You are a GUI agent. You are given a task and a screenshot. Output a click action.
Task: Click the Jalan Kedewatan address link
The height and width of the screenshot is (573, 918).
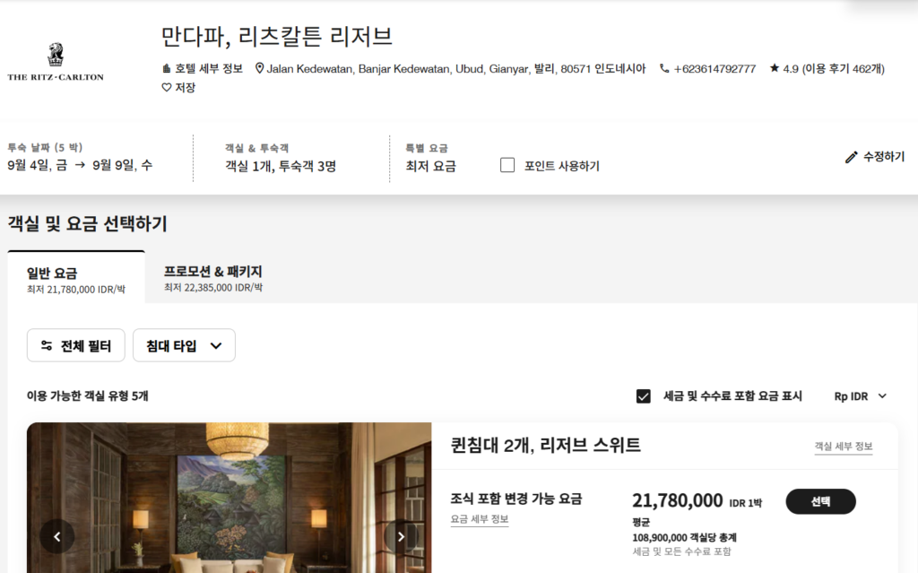[450, 68]
